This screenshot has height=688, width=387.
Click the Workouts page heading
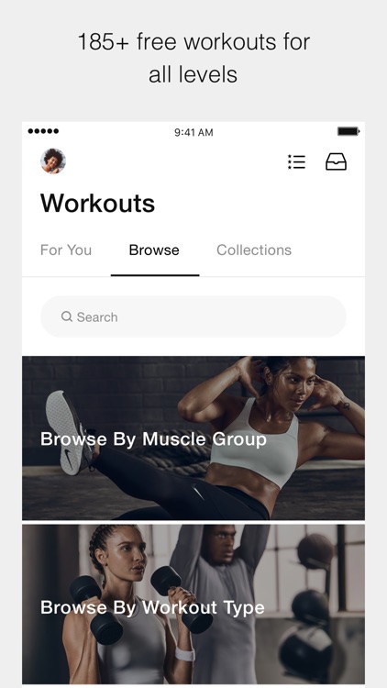[x=97, y=203]
